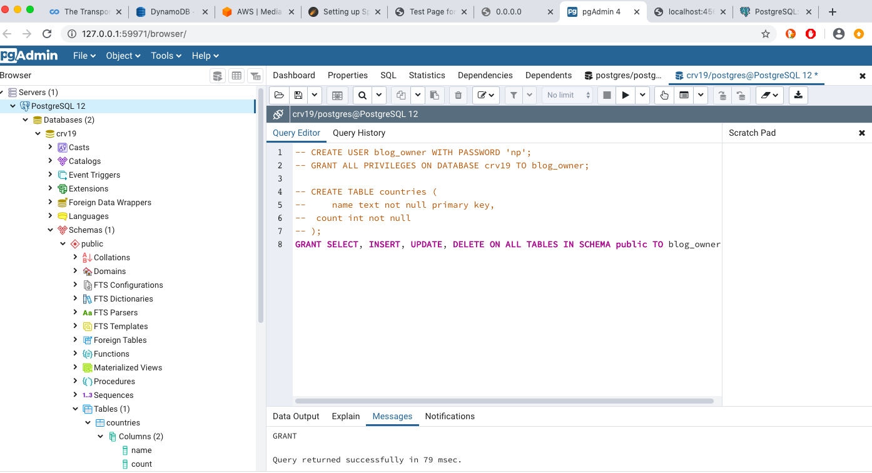Open the Edit pencil dropdown

[x=485, y=95]
